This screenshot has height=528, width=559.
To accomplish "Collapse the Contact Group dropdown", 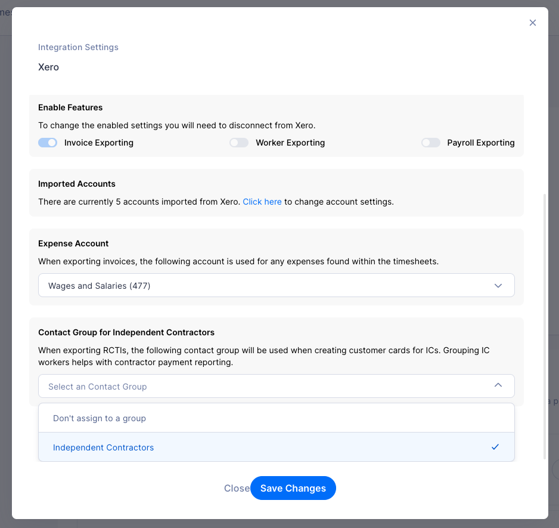I will pyautogui.click(x=277, y=386).
